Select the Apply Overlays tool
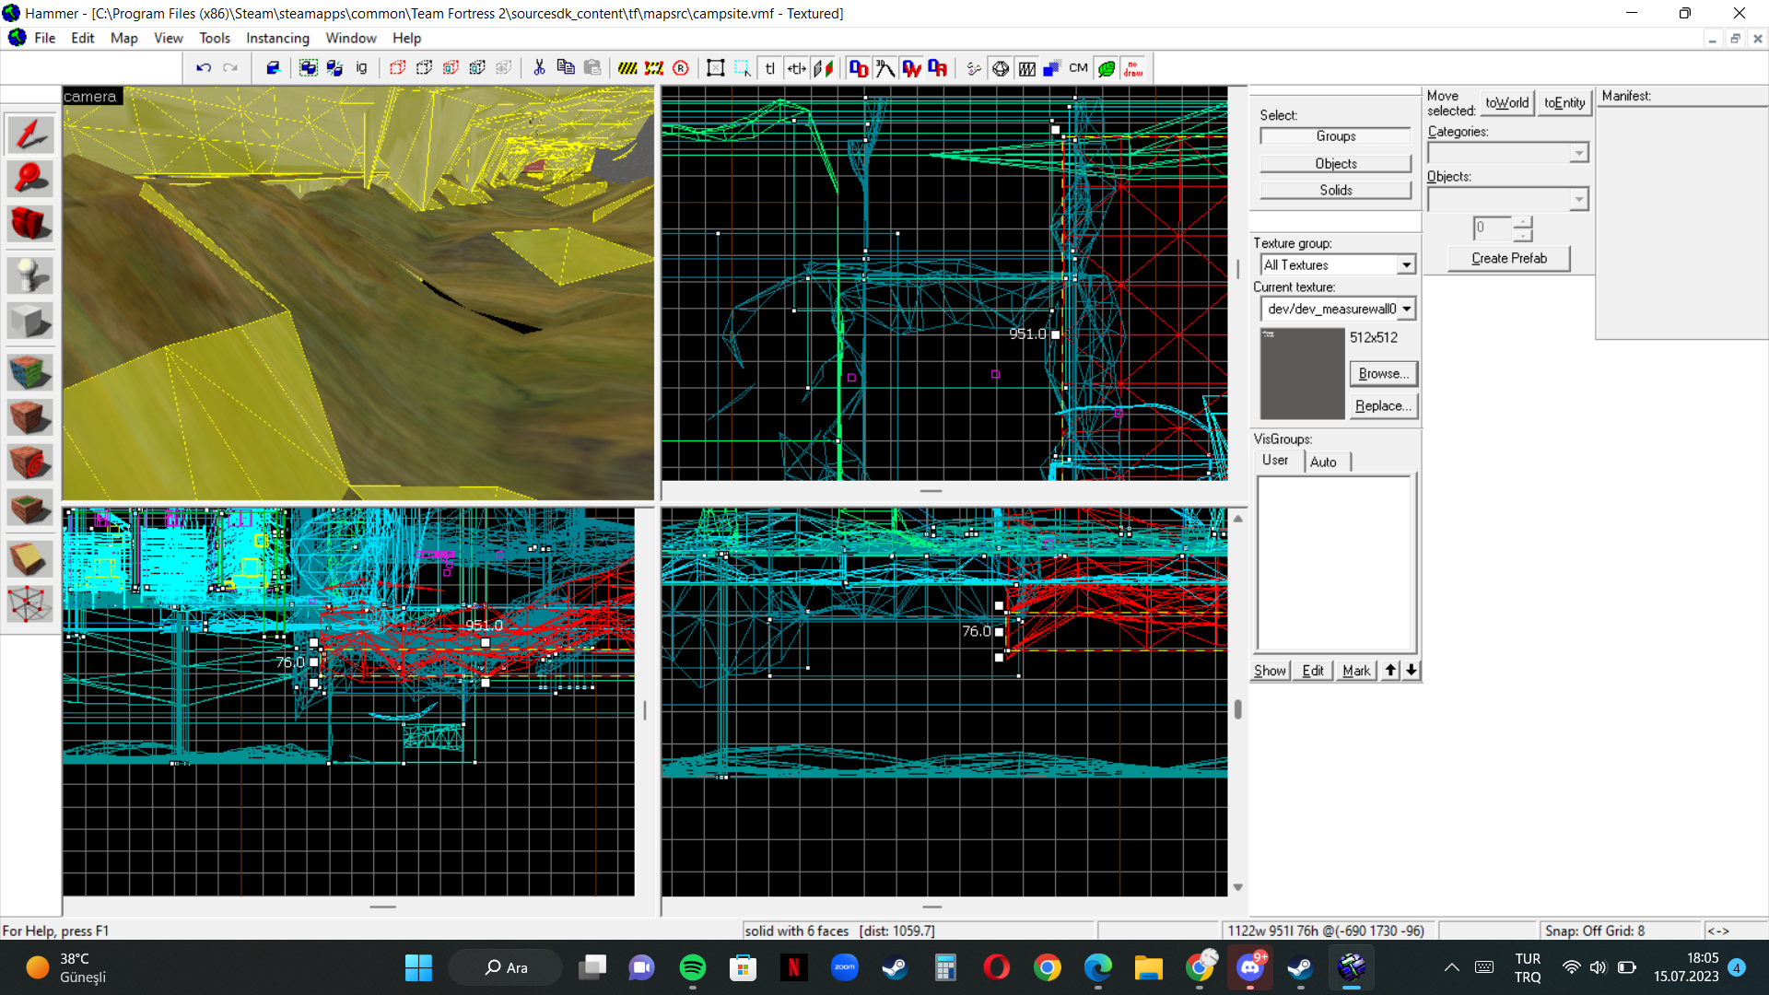1769x995 pixels. tap(30, 508)
